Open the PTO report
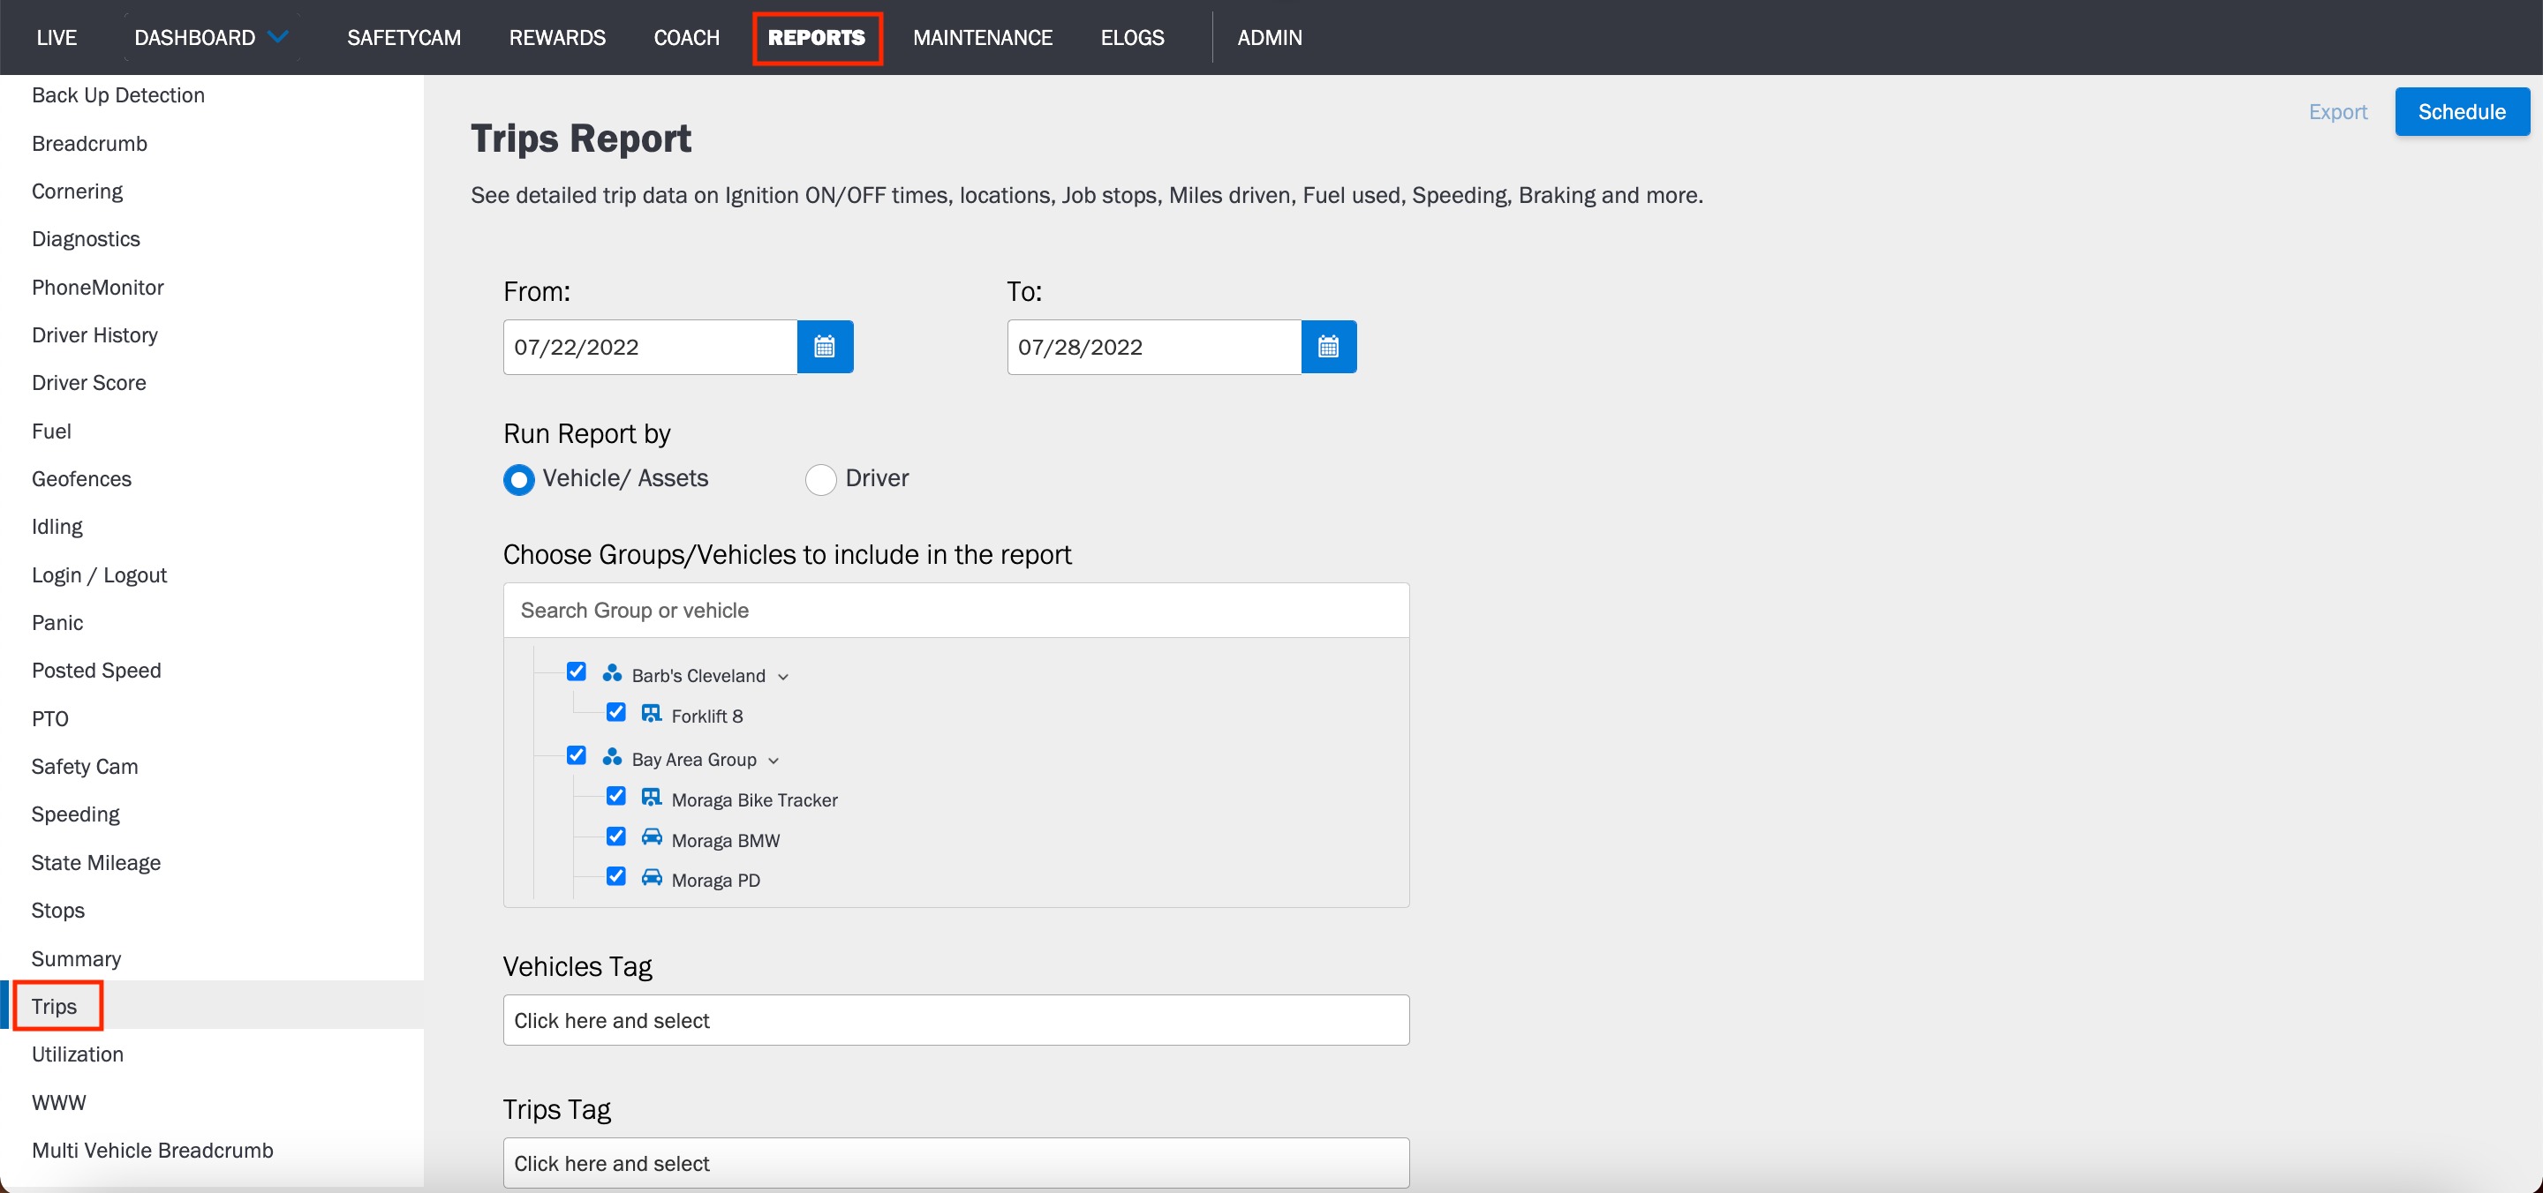The width and height of the screenshot is (2543, 1193). pos(50,718)
